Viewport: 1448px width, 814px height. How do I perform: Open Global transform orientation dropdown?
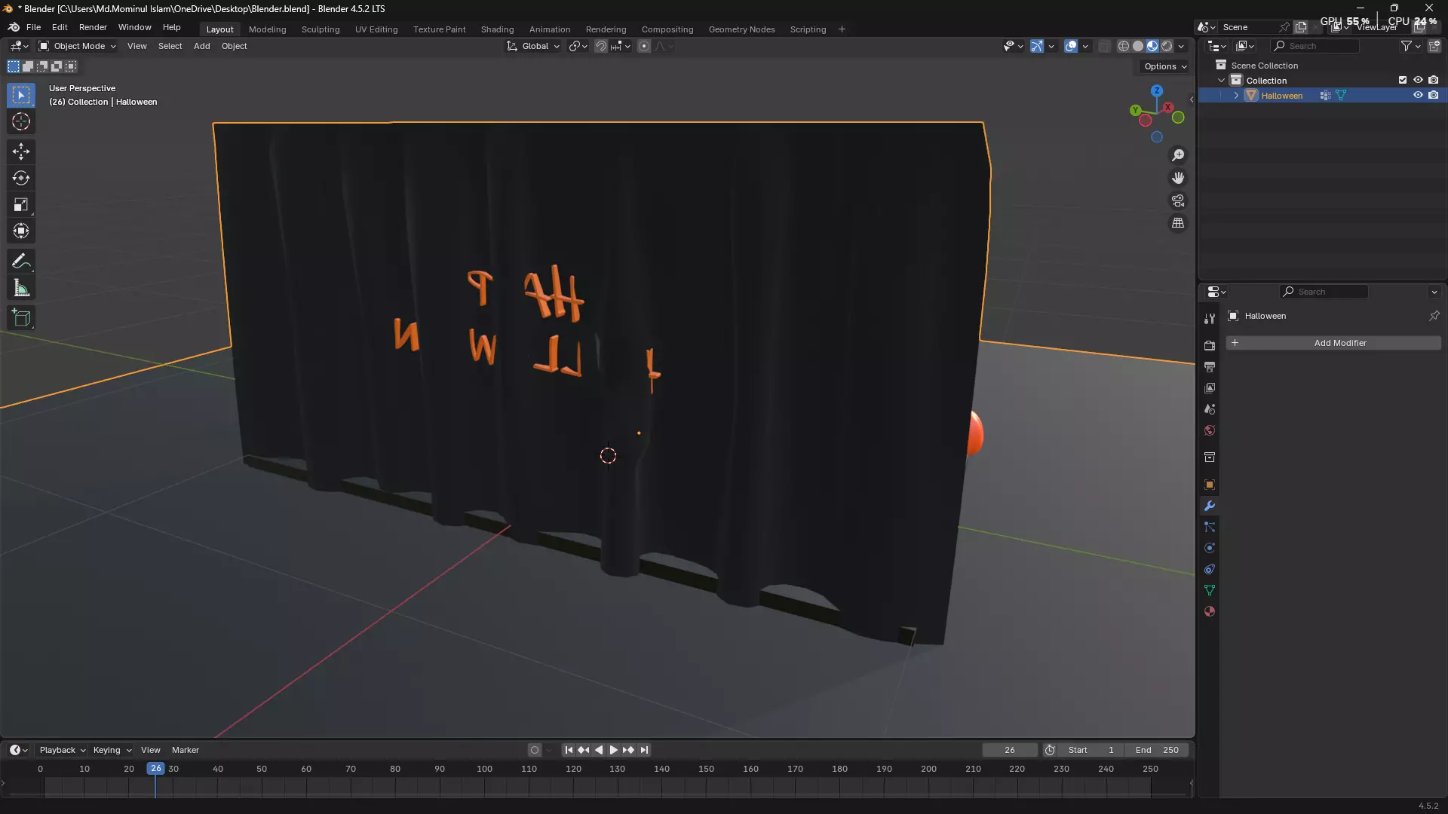(x=533, y=46)
